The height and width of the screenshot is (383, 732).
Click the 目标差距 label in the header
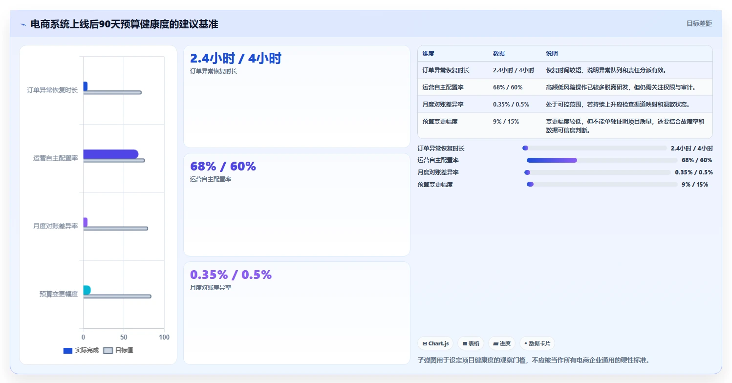(x=699, y=23)
